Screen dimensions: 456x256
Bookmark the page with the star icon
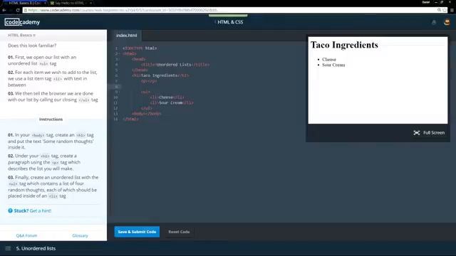tap(445, 10)
